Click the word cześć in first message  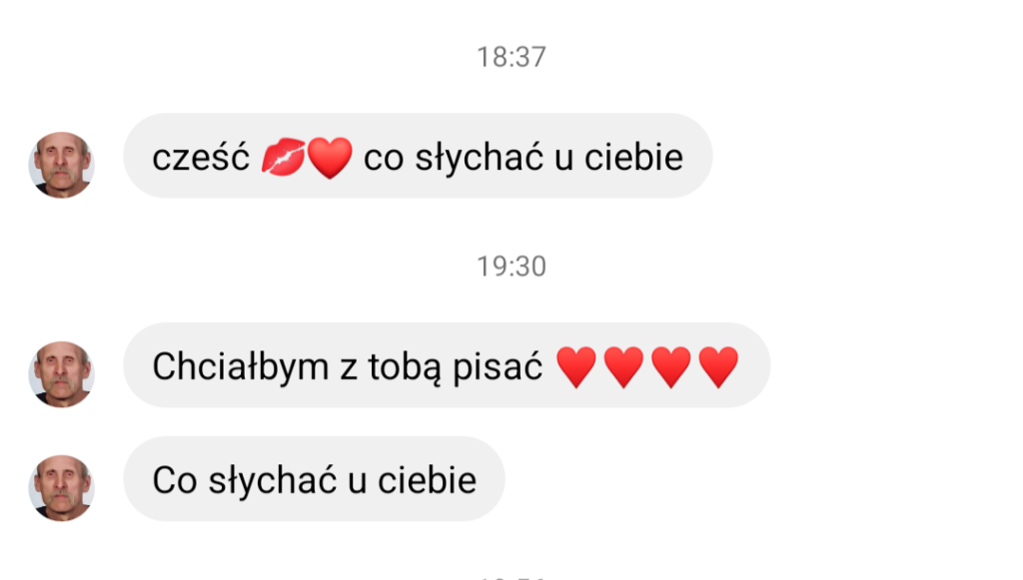[x=201, y=157]
